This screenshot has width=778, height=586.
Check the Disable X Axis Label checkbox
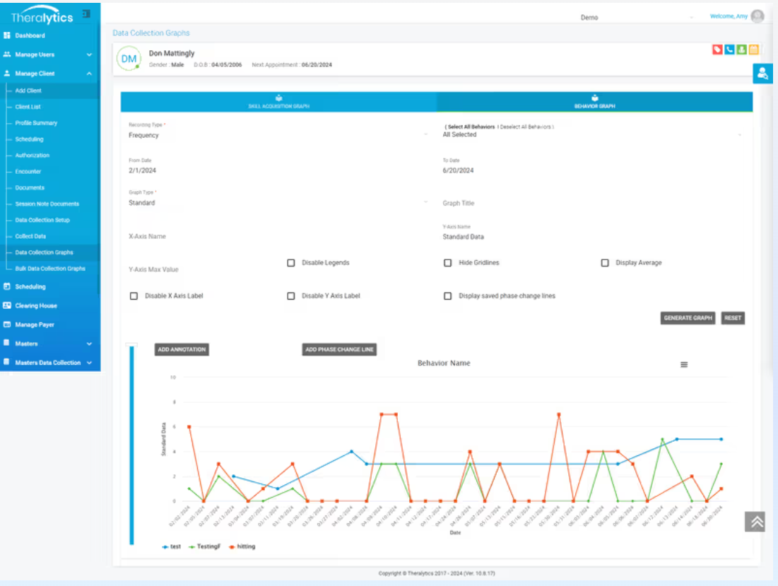click(134, 295)
